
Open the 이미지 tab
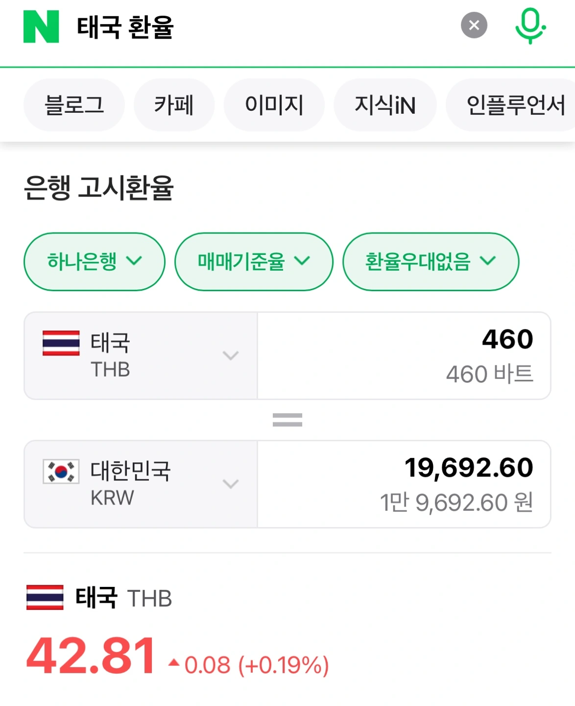tap(274, 105)
